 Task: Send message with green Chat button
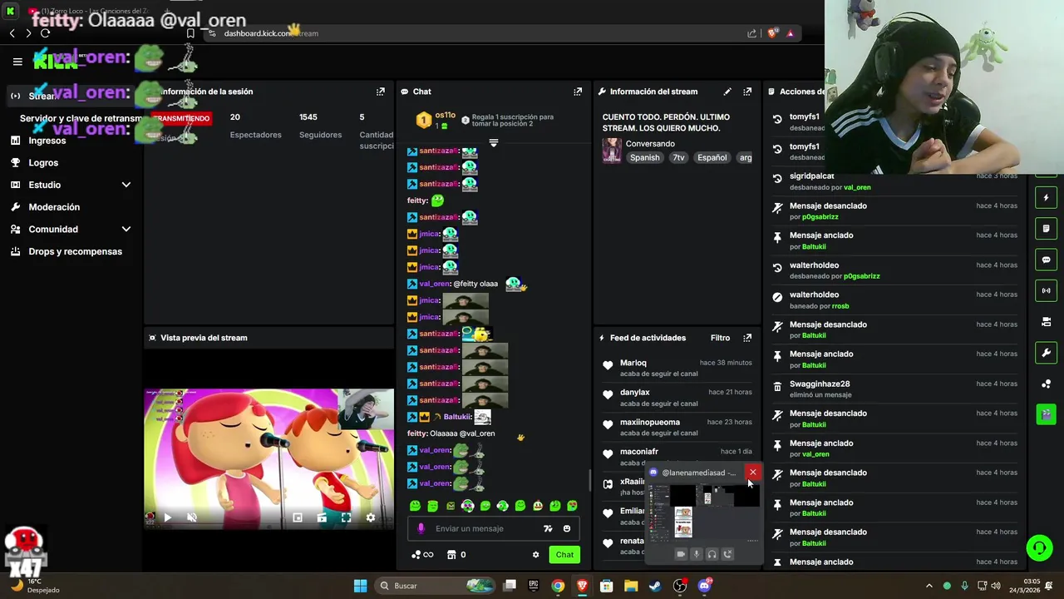564,555
